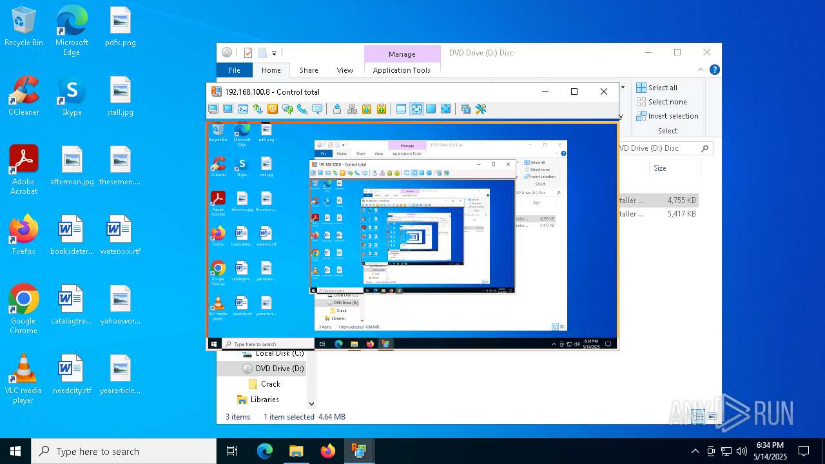Switch to full screen view mode icon
The image size is (825, 464).
click(431, 109)
